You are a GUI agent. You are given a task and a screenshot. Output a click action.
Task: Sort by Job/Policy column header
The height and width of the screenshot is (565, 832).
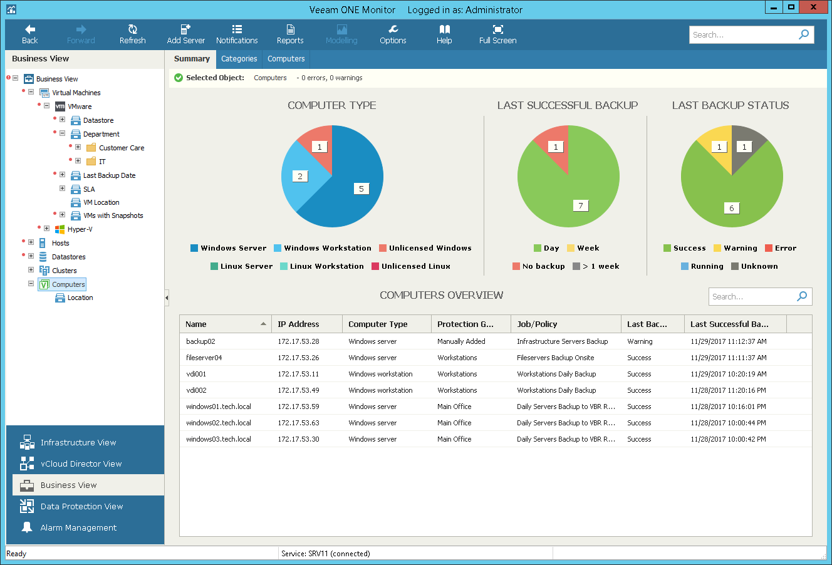coord(566,324)
